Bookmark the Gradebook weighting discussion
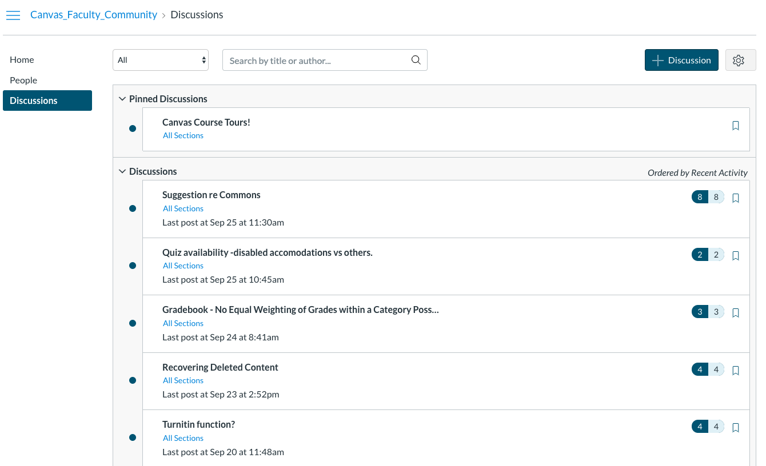Image resolution: width=766 pixels, height=466 pixels. point(736,313)
